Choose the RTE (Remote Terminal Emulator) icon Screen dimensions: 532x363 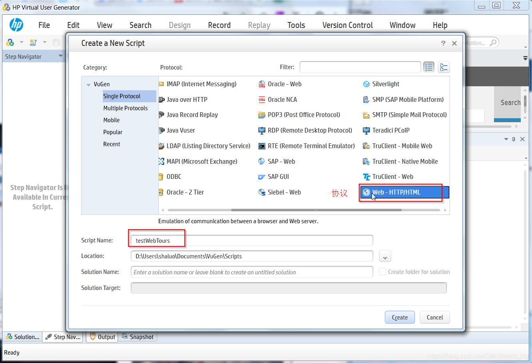click(x=262, y=146)
